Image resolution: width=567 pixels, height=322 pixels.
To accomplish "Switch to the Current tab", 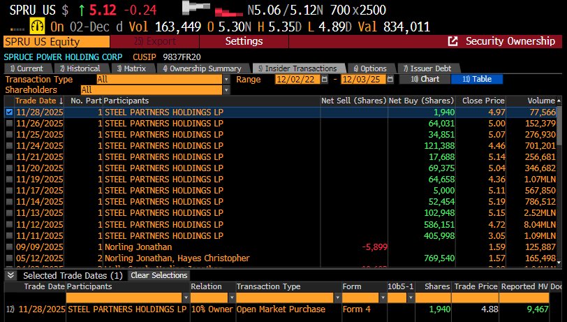I will (x=27, y=68).
